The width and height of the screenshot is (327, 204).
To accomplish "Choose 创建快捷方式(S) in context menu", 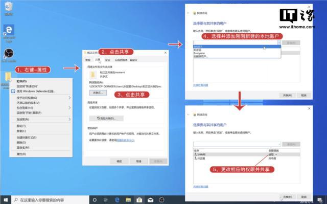I will pos(41,138).
